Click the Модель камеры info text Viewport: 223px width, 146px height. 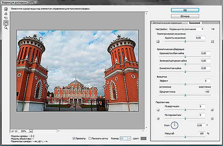[23, 136]
